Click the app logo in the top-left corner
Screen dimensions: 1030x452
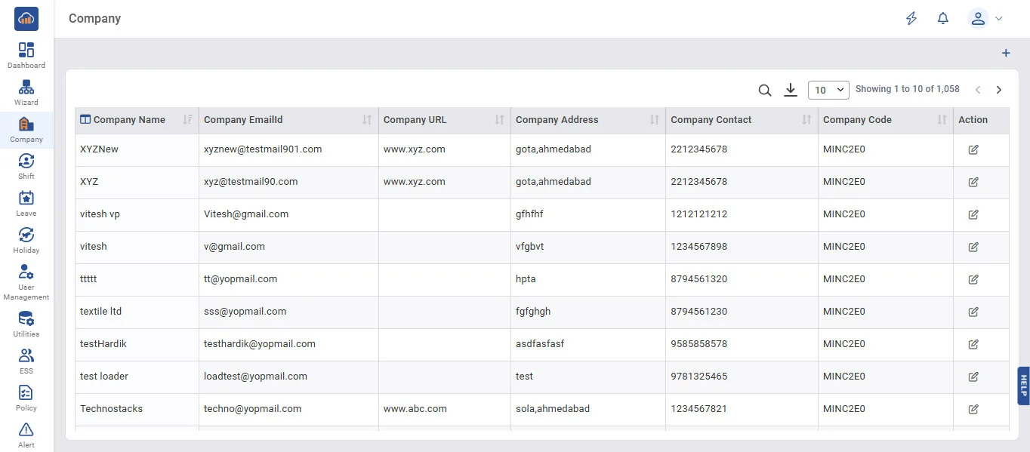(26, 19)
